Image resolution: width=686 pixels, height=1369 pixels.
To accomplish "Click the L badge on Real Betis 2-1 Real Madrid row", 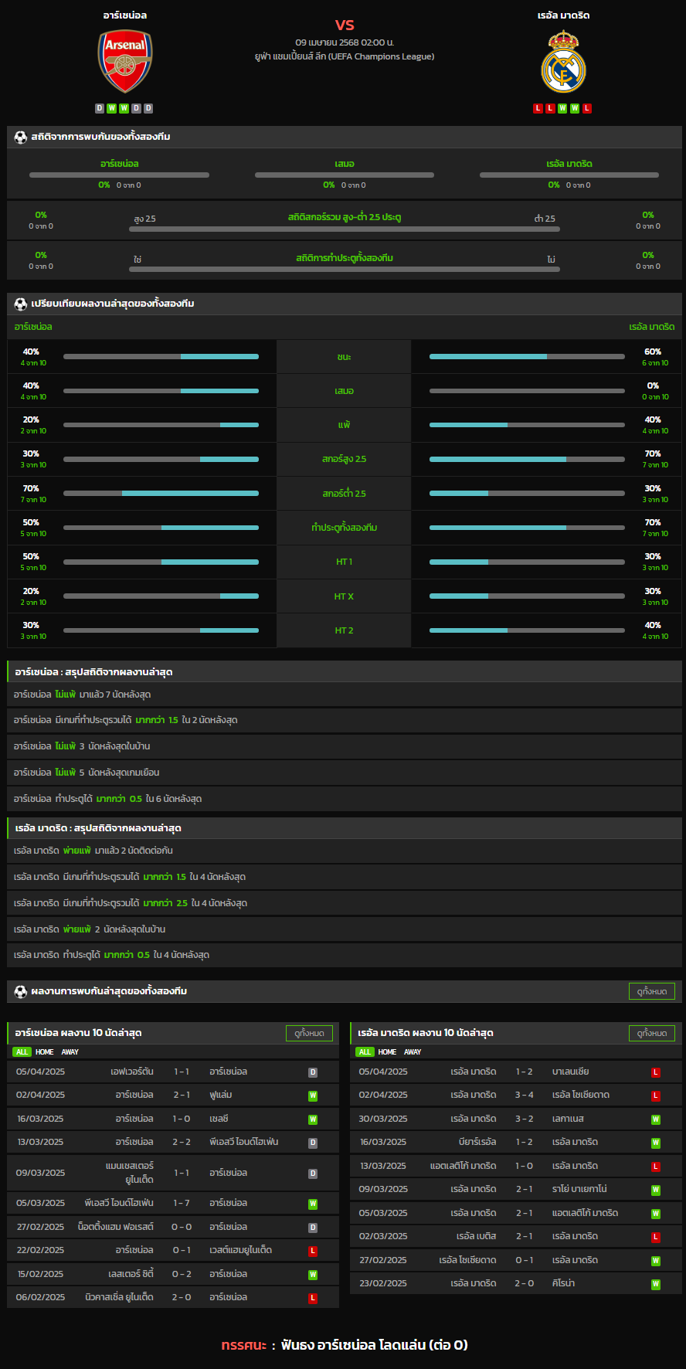I will point(656,1237).
